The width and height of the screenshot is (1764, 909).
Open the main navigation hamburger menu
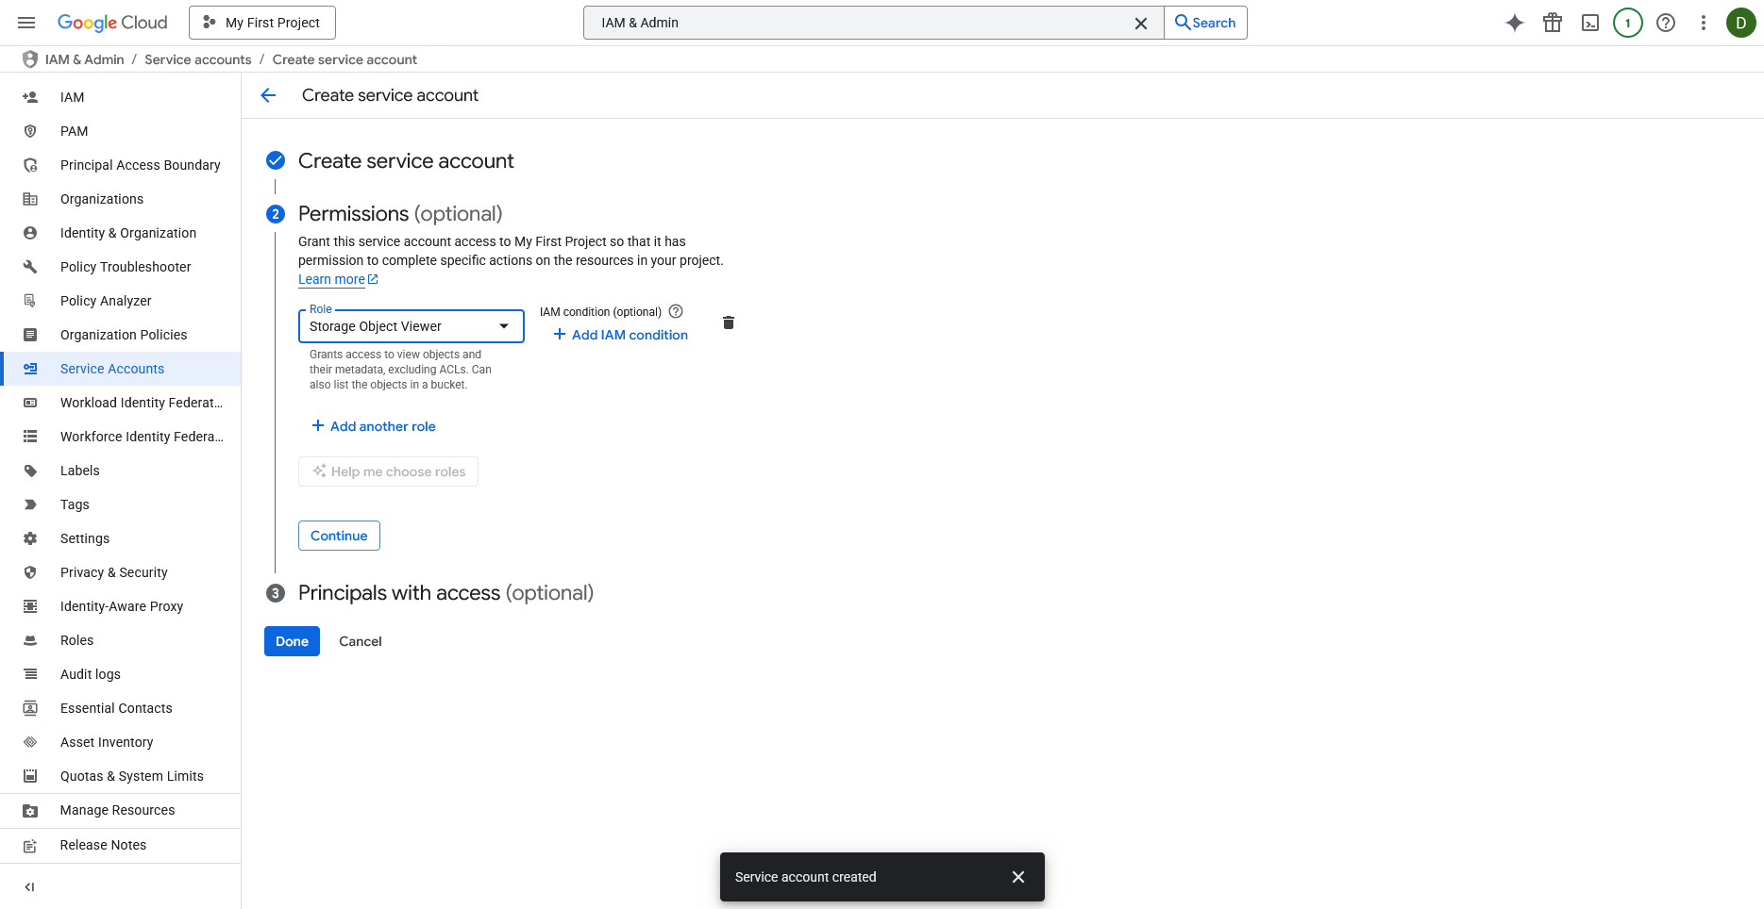[x=26, y=23]
